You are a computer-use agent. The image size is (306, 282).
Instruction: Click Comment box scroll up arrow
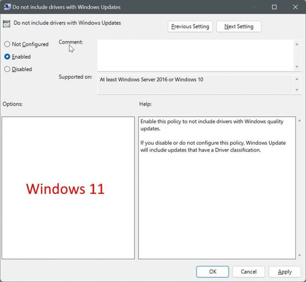pos(297,44)
